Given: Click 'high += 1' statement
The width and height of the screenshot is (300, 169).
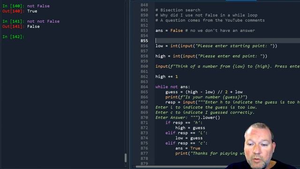Looking at the screenshot, I should tap(166, 77).
